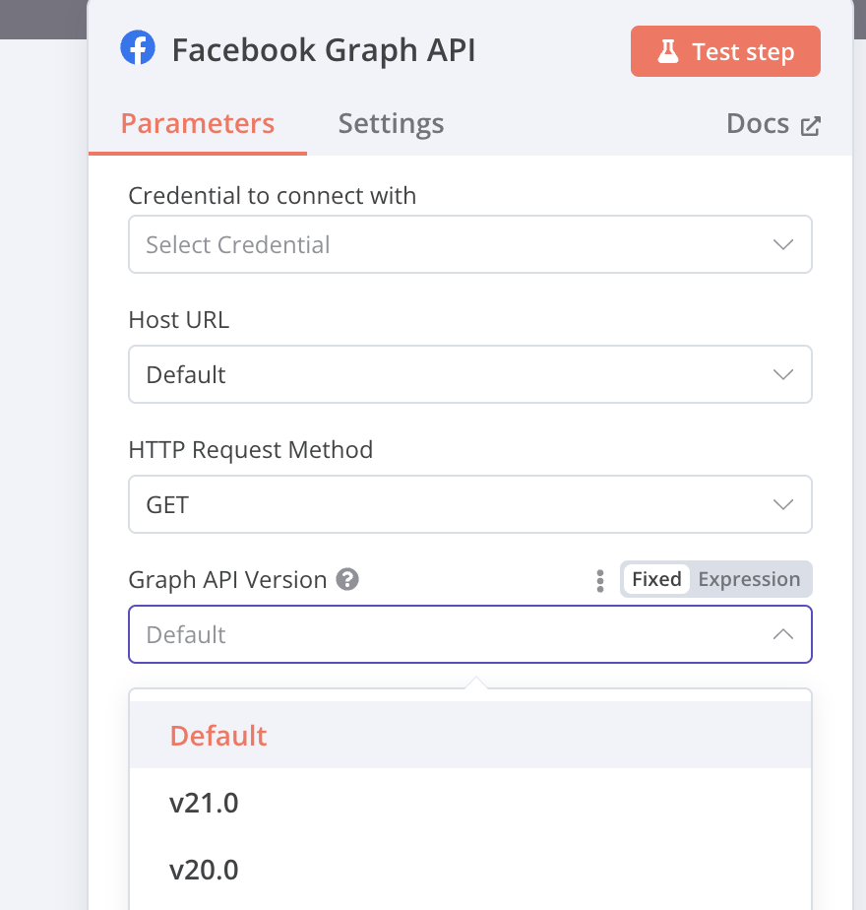866x910 pixels.
Task: Switch Graph API Version to Fixed mode
Action: click(656, 579)
